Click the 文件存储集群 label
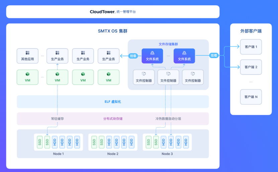This screenshot has height=172, width=278. 168,44
